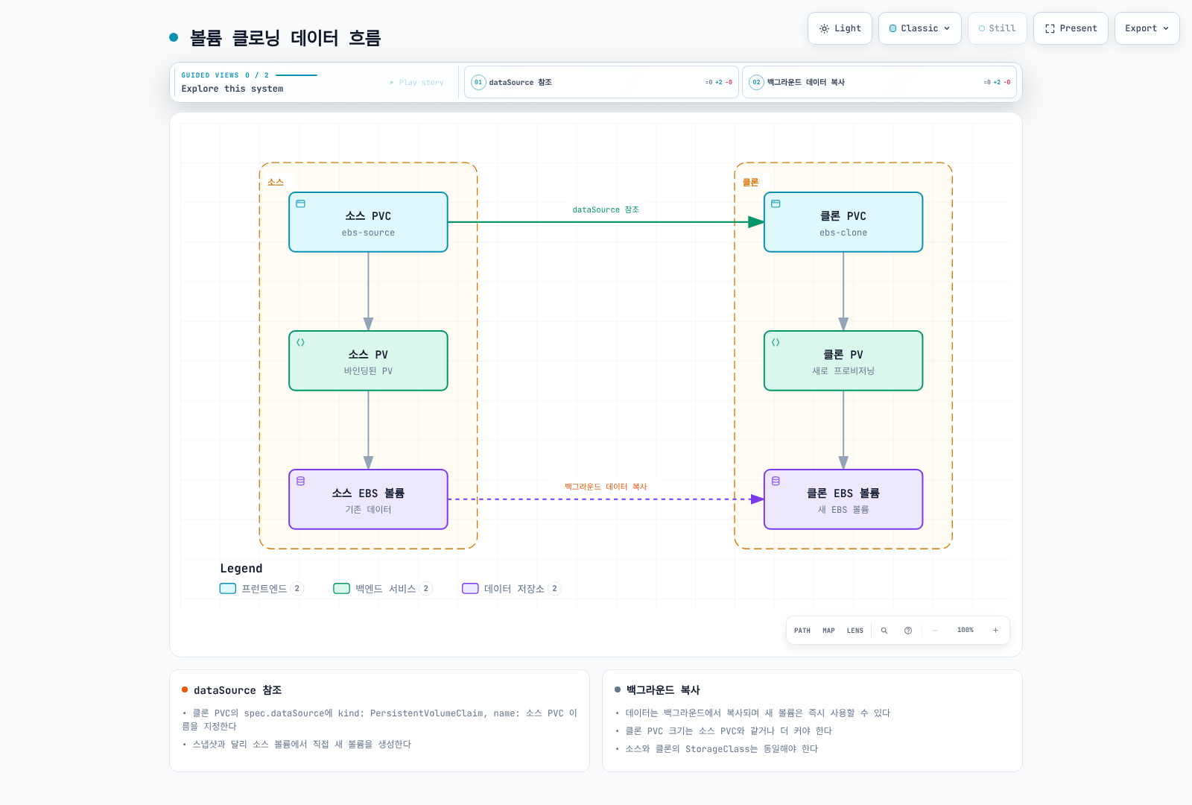Open the dataSource 참조 note card
1192x805 pixels.
(379, 721)
